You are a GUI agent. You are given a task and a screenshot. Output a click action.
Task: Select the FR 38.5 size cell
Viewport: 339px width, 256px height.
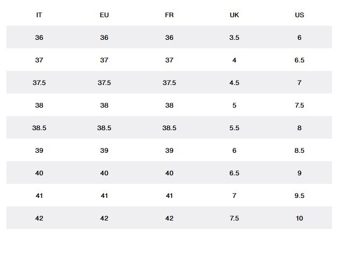pyautogui.click(x=169, y=128)
